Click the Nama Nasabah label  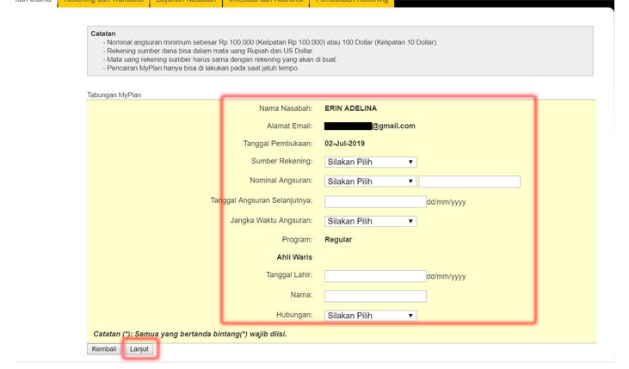point(286,108)
